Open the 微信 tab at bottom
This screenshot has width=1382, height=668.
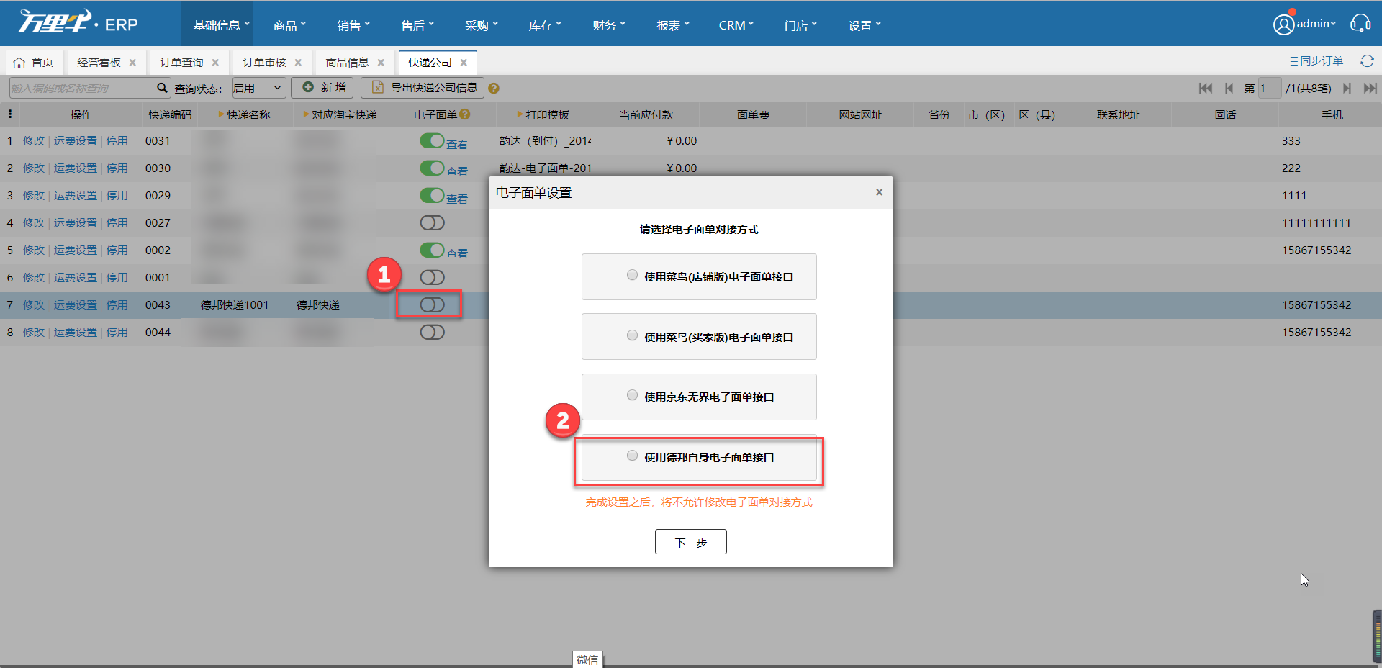click(587, 659)
